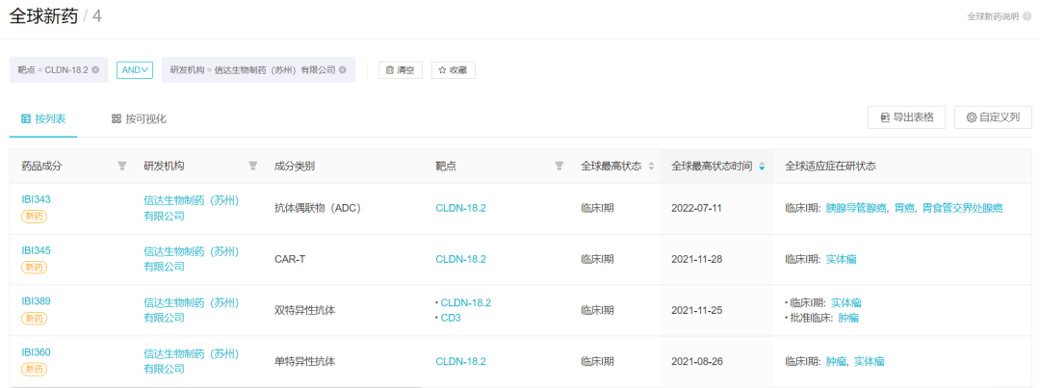Open drug IBI343 details link
The image size is (1040, 388).
coord(36,199)
